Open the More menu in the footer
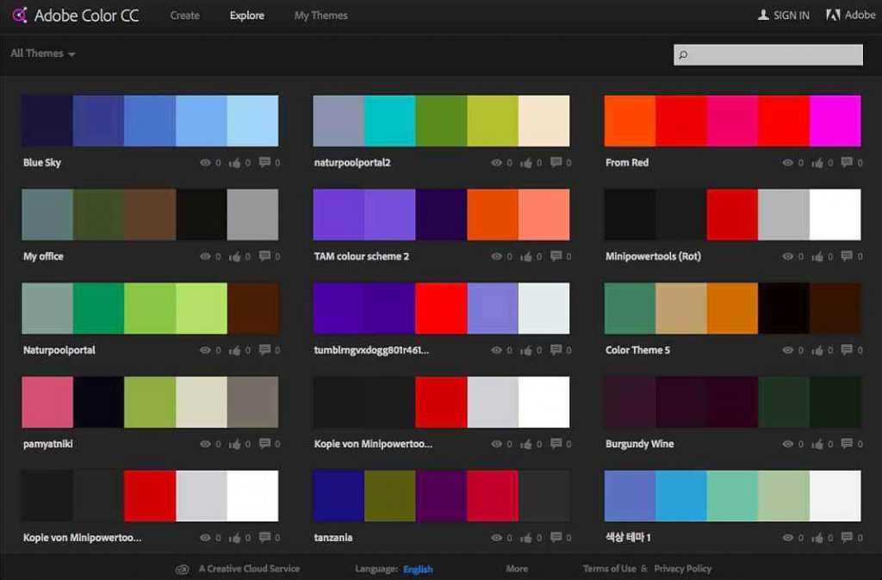Screen dimensions: 882x580 517,569
